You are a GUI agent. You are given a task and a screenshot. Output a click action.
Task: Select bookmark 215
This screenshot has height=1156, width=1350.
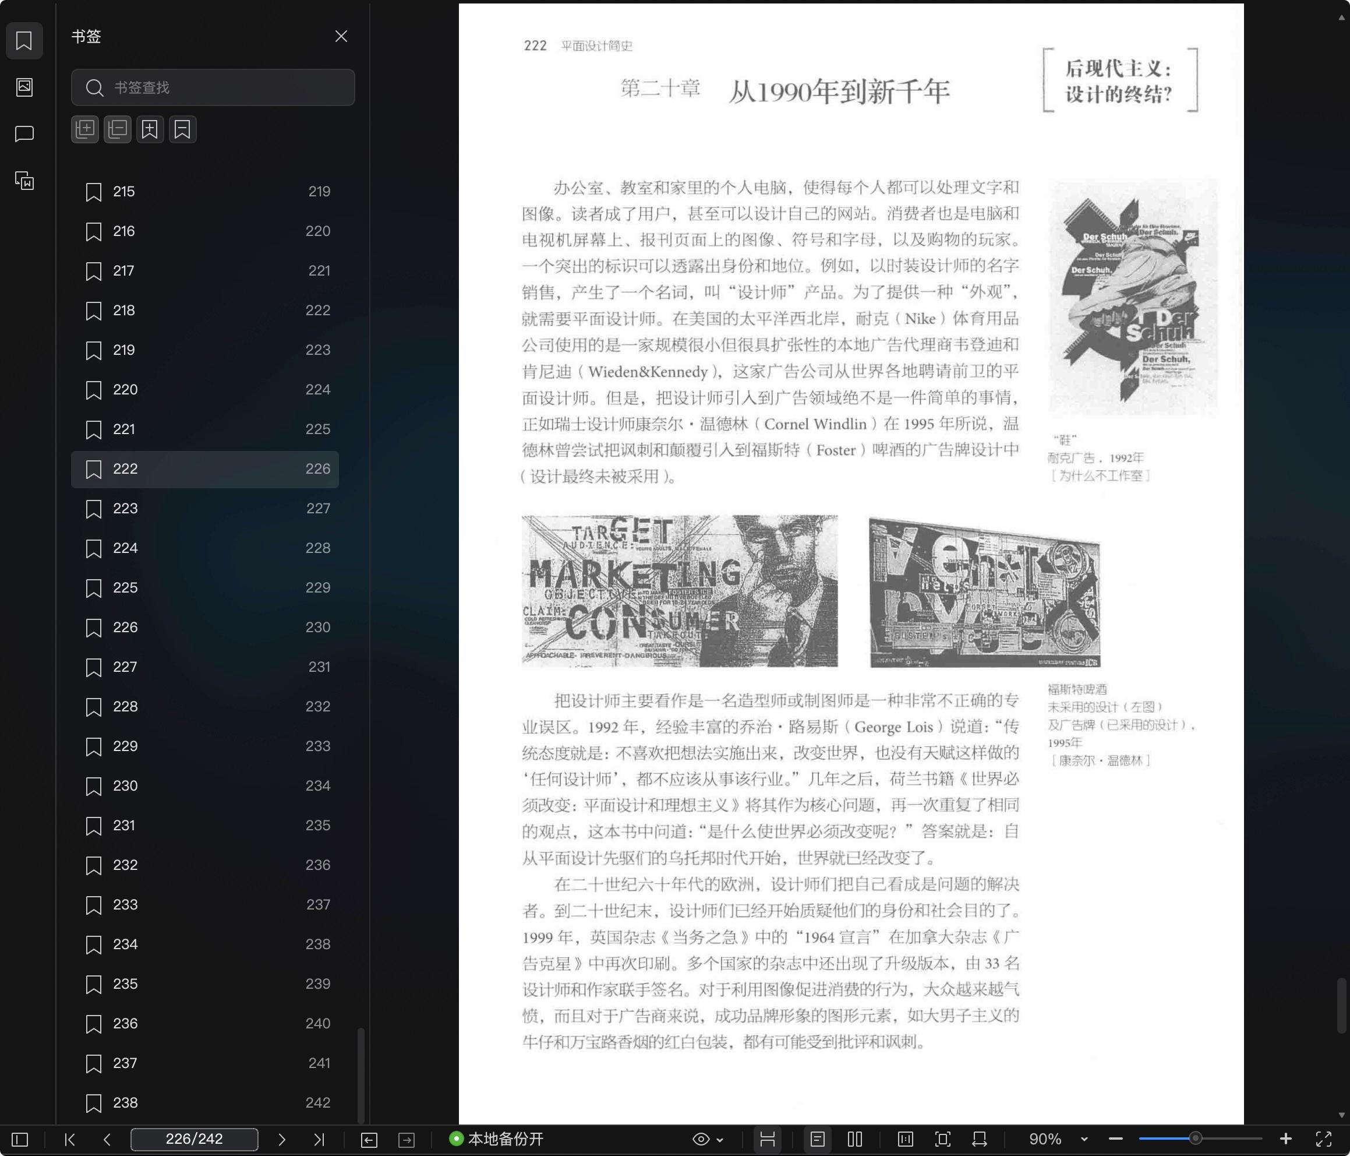204,192
